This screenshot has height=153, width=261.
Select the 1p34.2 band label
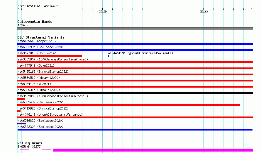23,25
